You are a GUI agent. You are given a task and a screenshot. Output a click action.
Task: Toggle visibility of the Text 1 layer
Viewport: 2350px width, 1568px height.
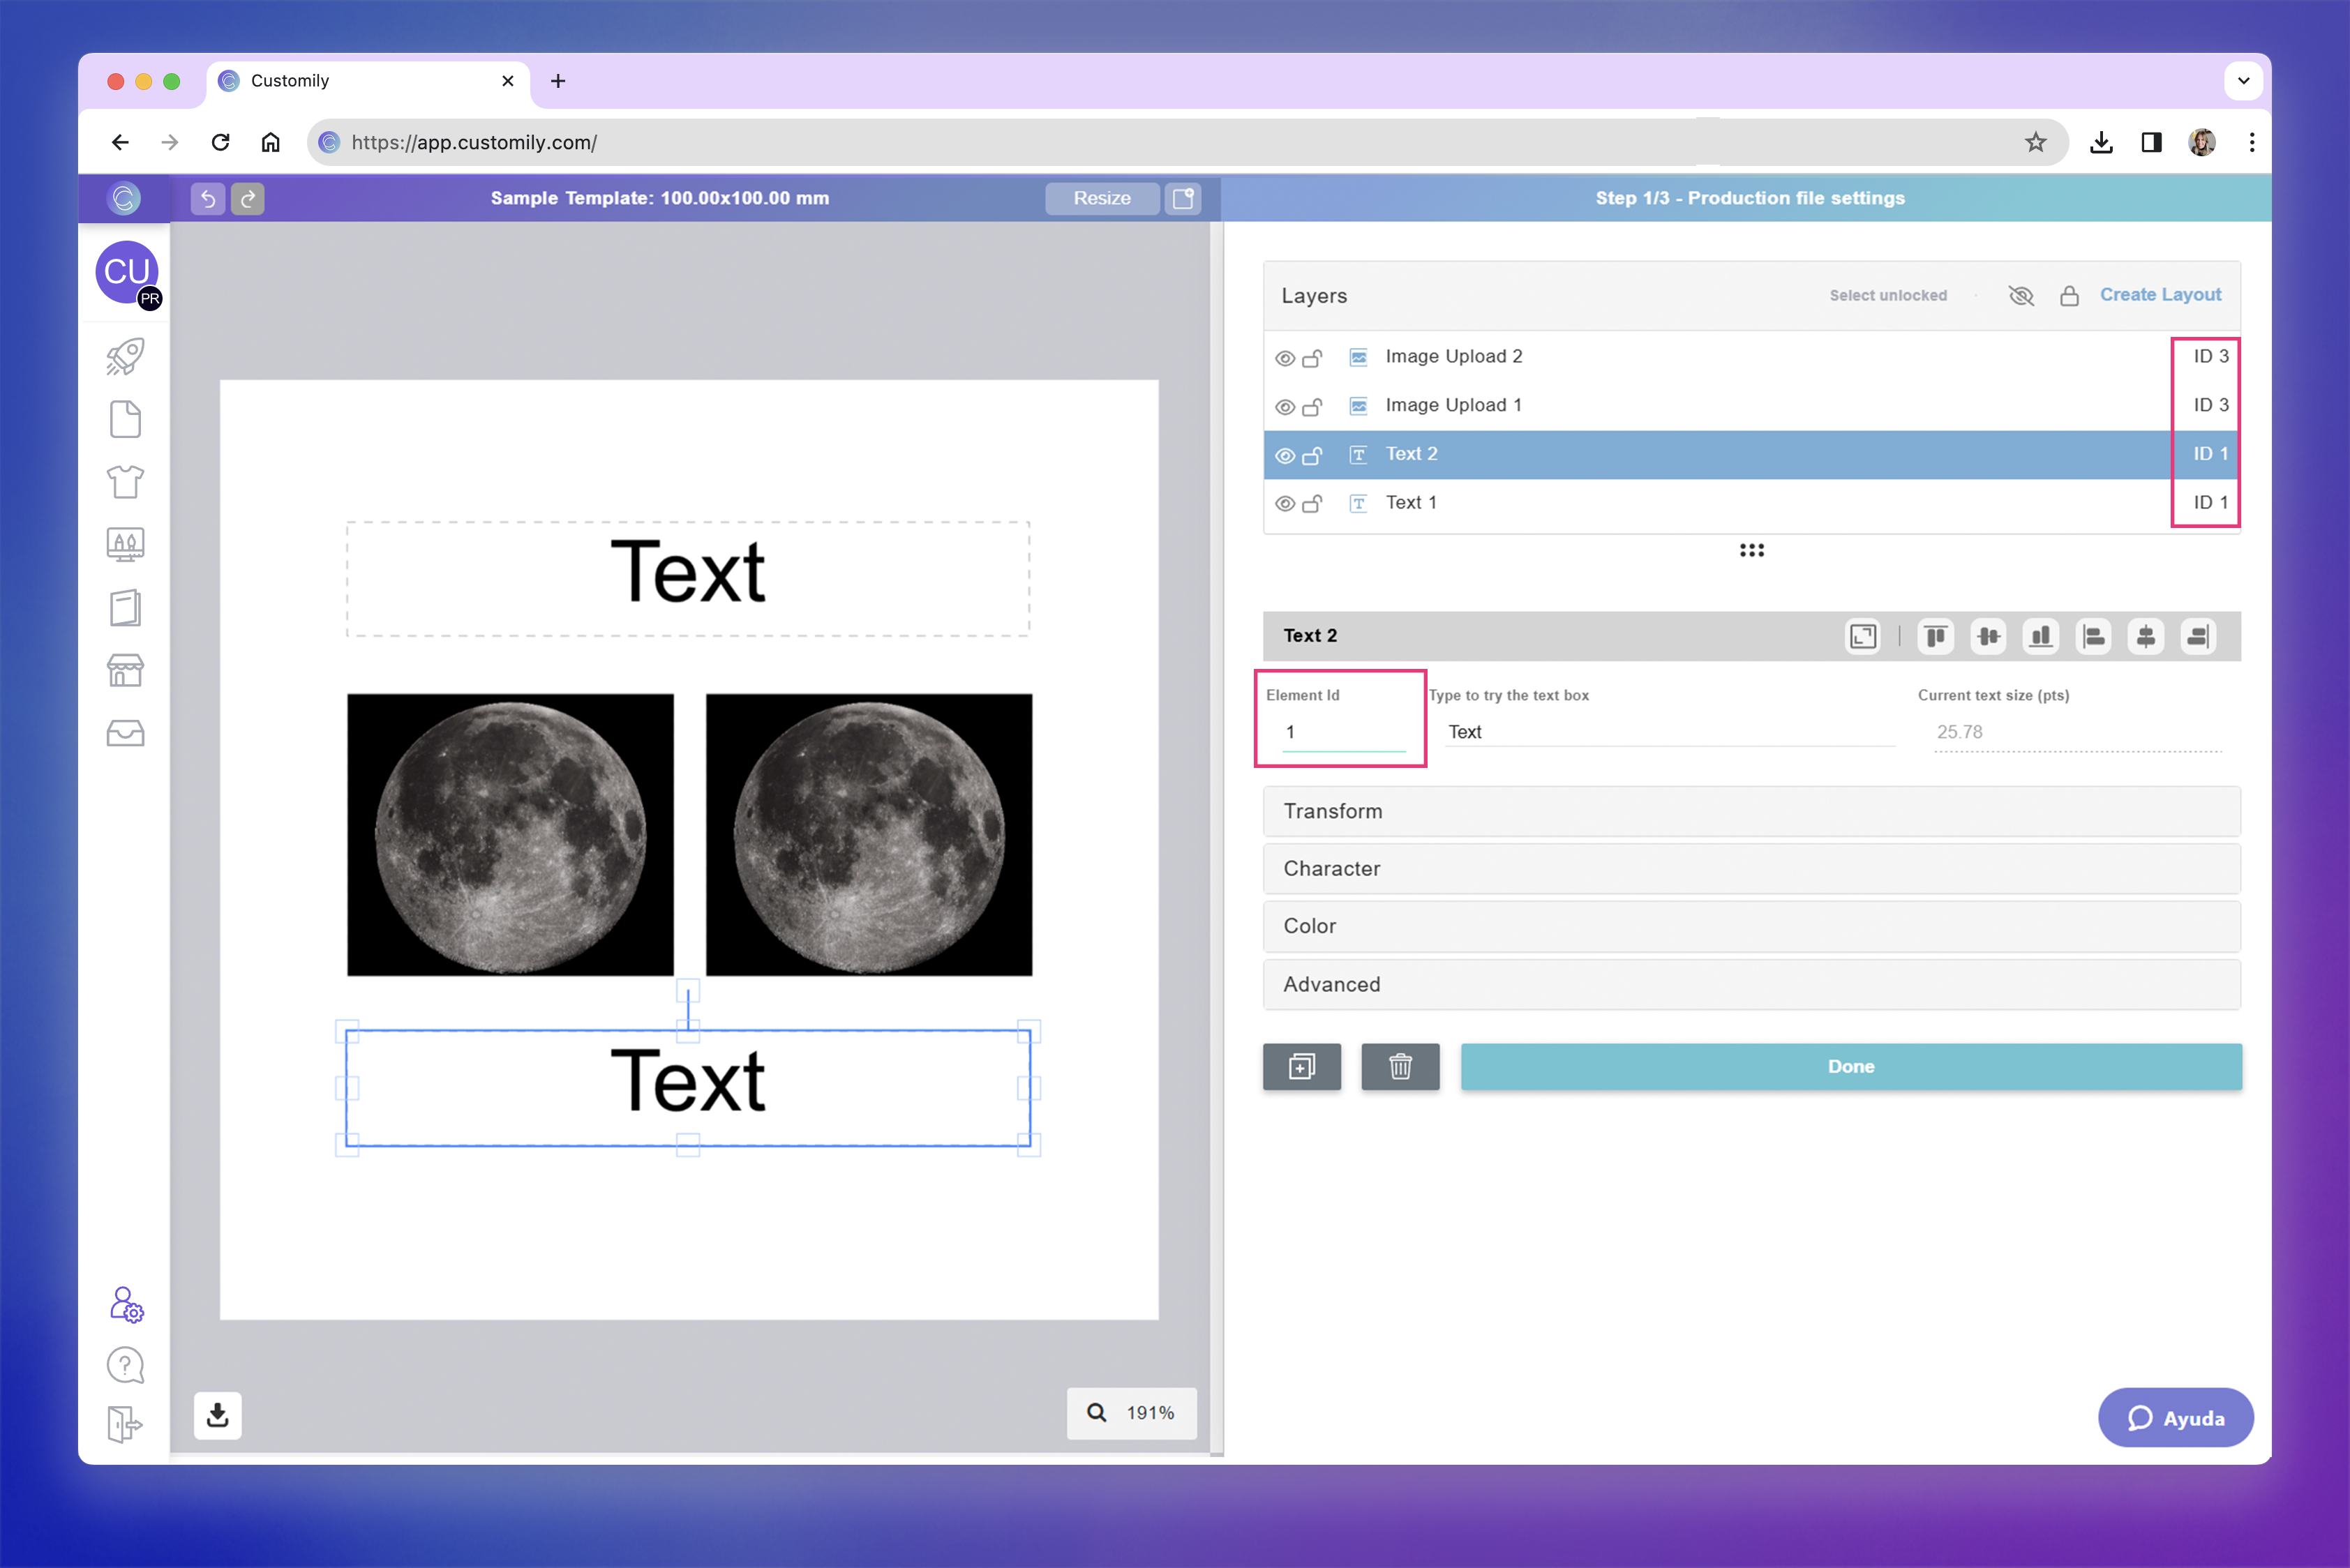point(1285,504)
